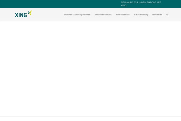Open Seminar "Kunden gewinnen" menu item
The height and width of the screenshot is (121, 181).
(78, 15)
